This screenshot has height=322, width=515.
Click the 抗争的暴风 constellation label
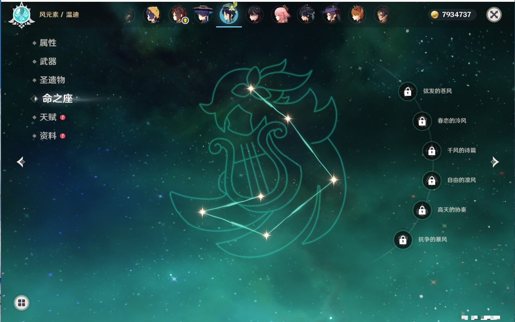pyautogui.click(x=433, y=239)
